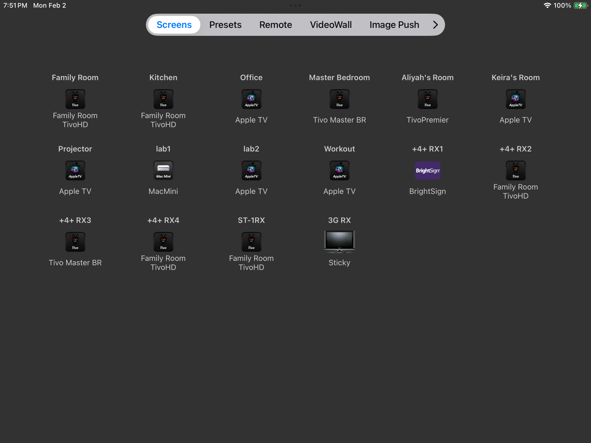Click the Tivo icon under +4+ RX3

coord(75,242)
